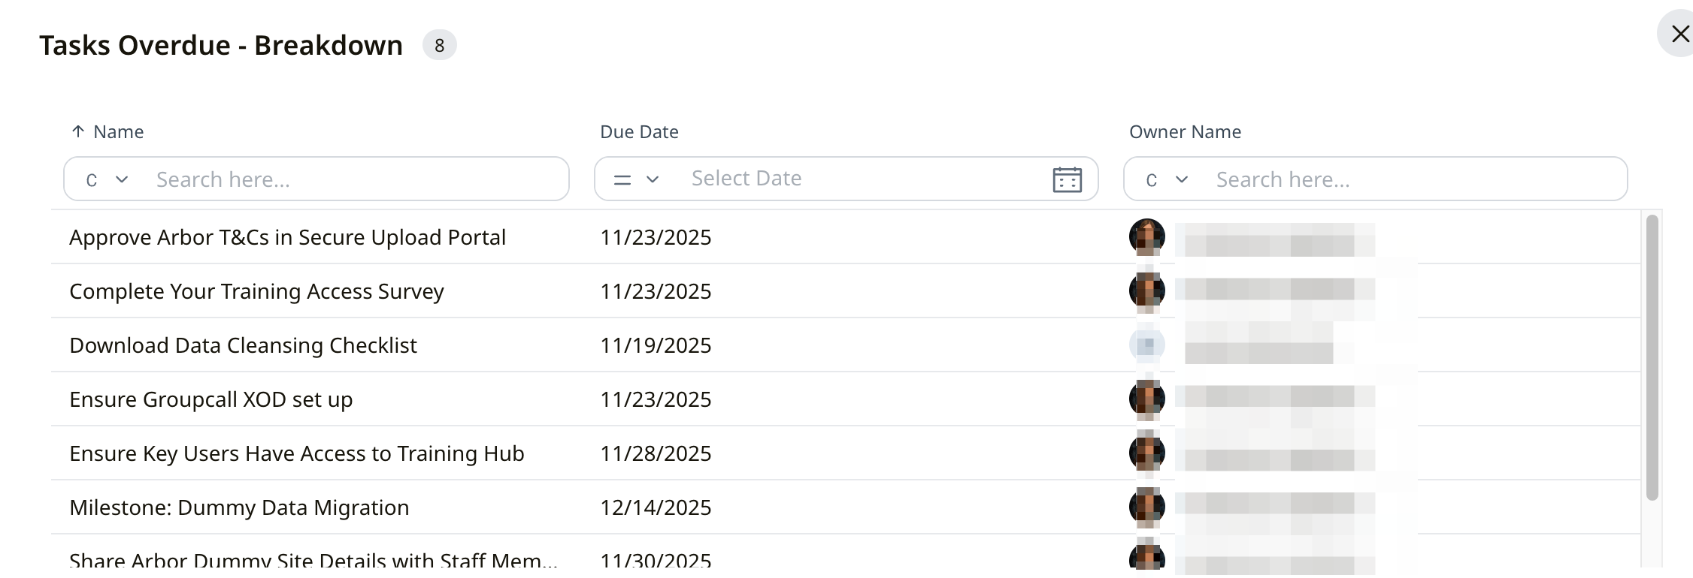Click owner avatar for Milestone: Dummy Data Migration
This screenshot has height=578, width=1693.
tap(1146, 507)
